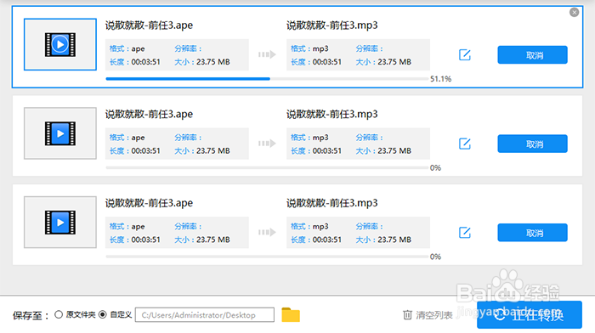Cancel conversion of the third file

click(x=532, y=233)
